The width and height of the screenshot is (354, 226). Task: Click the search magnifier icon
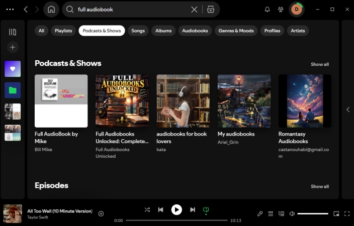click(70, 9)
